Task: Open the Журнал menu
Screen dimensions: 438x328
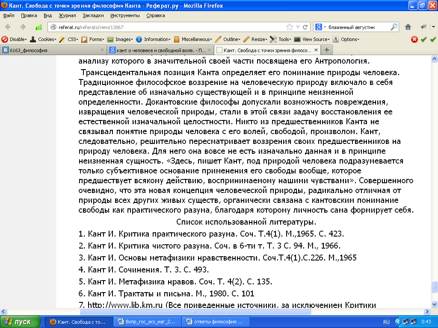Action: click(67, 15)
